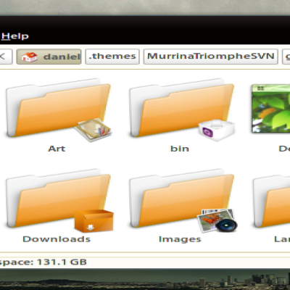Open the Art folder icon

[59, 109]
